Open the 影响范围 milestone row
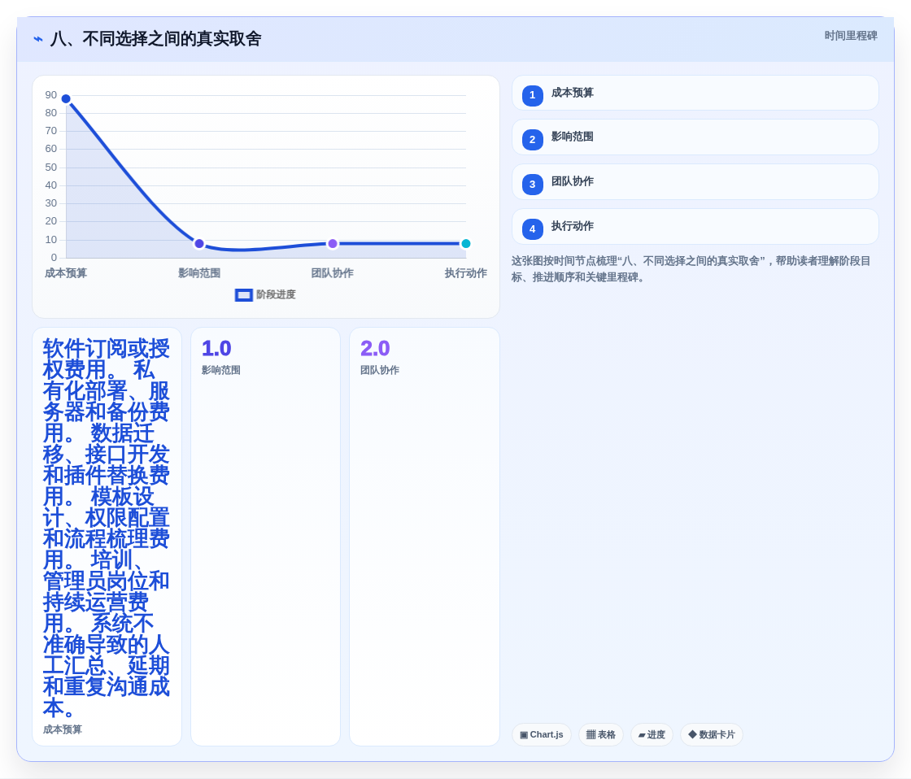The image size is (911, 779). click(x=695, y=137)
